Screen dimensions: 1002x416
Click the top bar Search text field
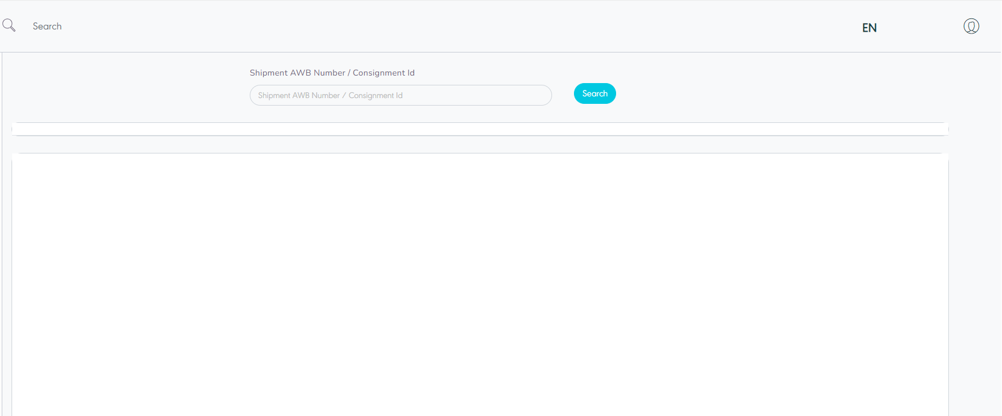coord(47,27)
